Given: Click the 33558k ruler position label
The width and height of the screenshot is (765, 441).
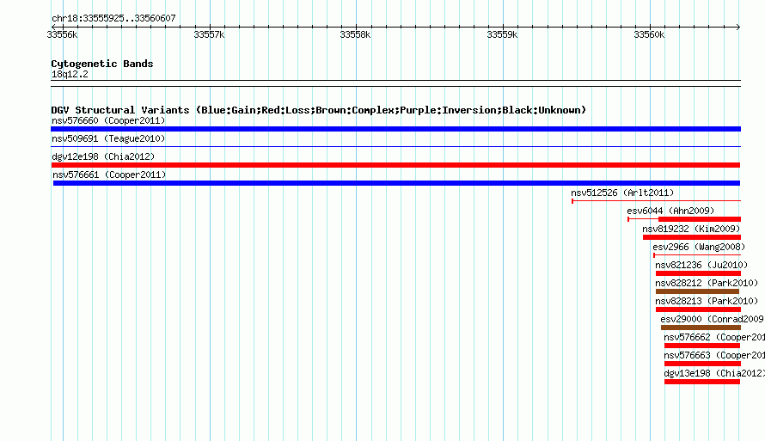Looking at the screenshot, I should tap(355, 34).
